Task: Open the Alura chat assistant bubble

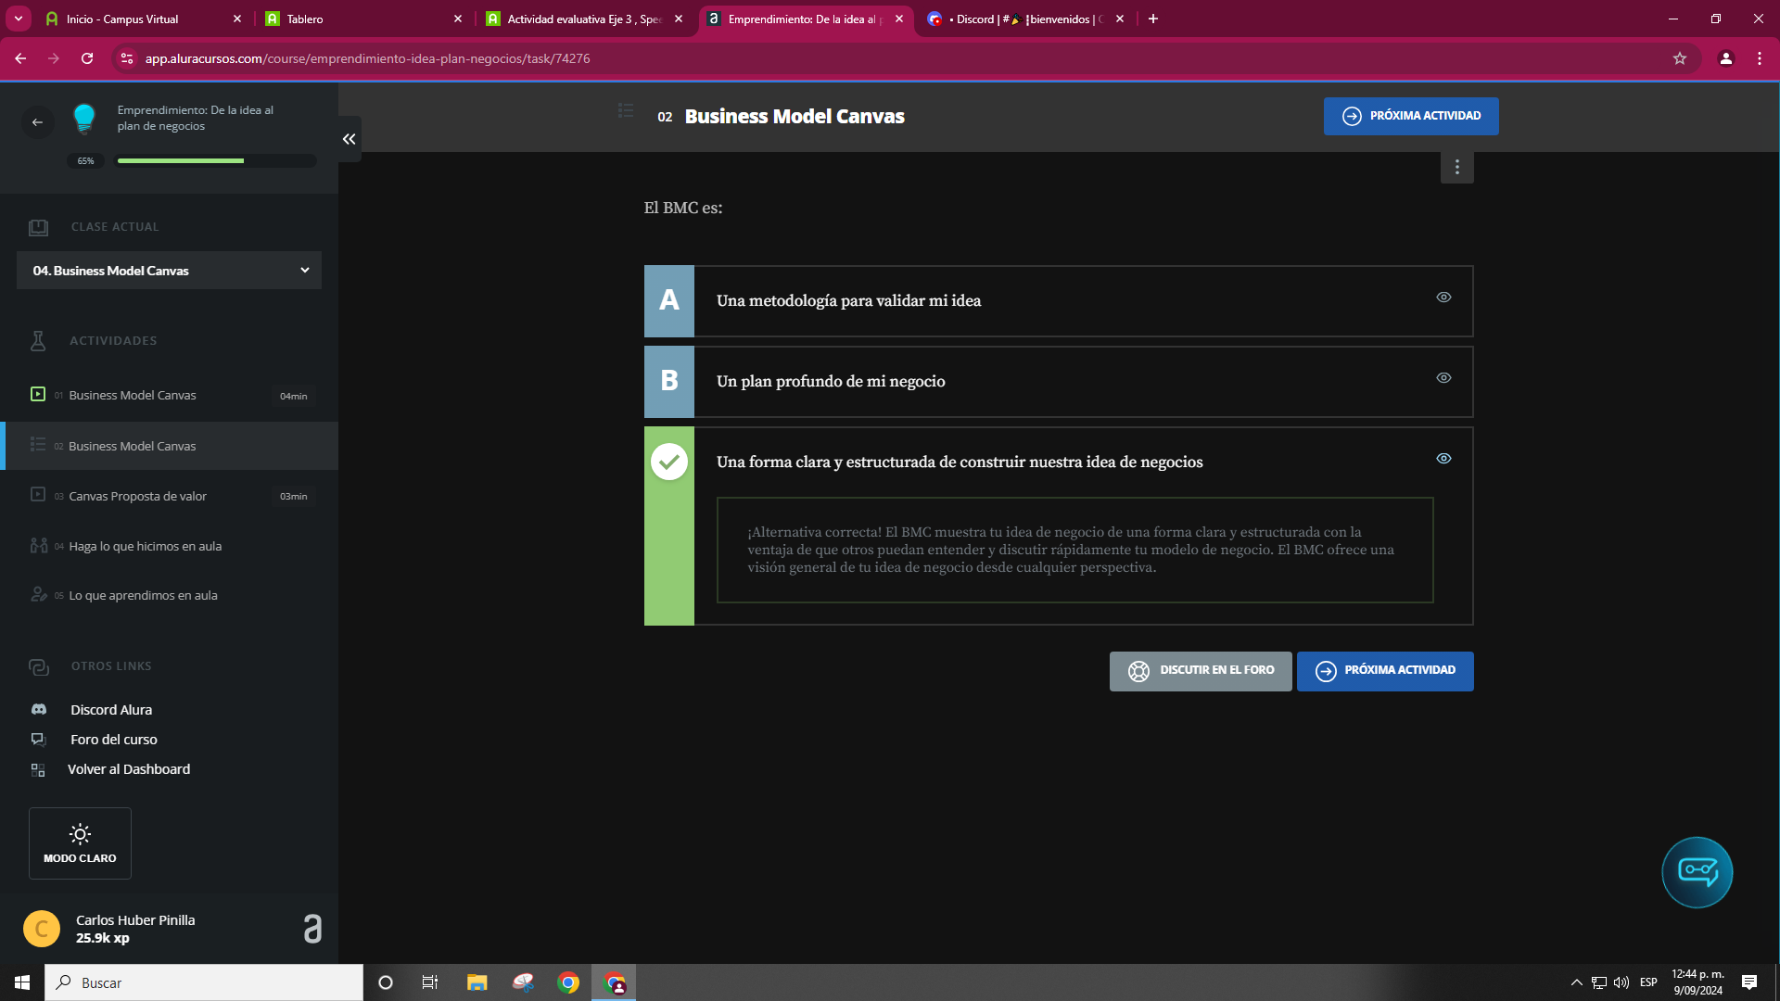Action: tap(1697, 872)
